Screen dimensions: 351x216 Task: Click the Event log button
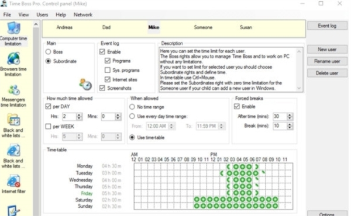327,26
